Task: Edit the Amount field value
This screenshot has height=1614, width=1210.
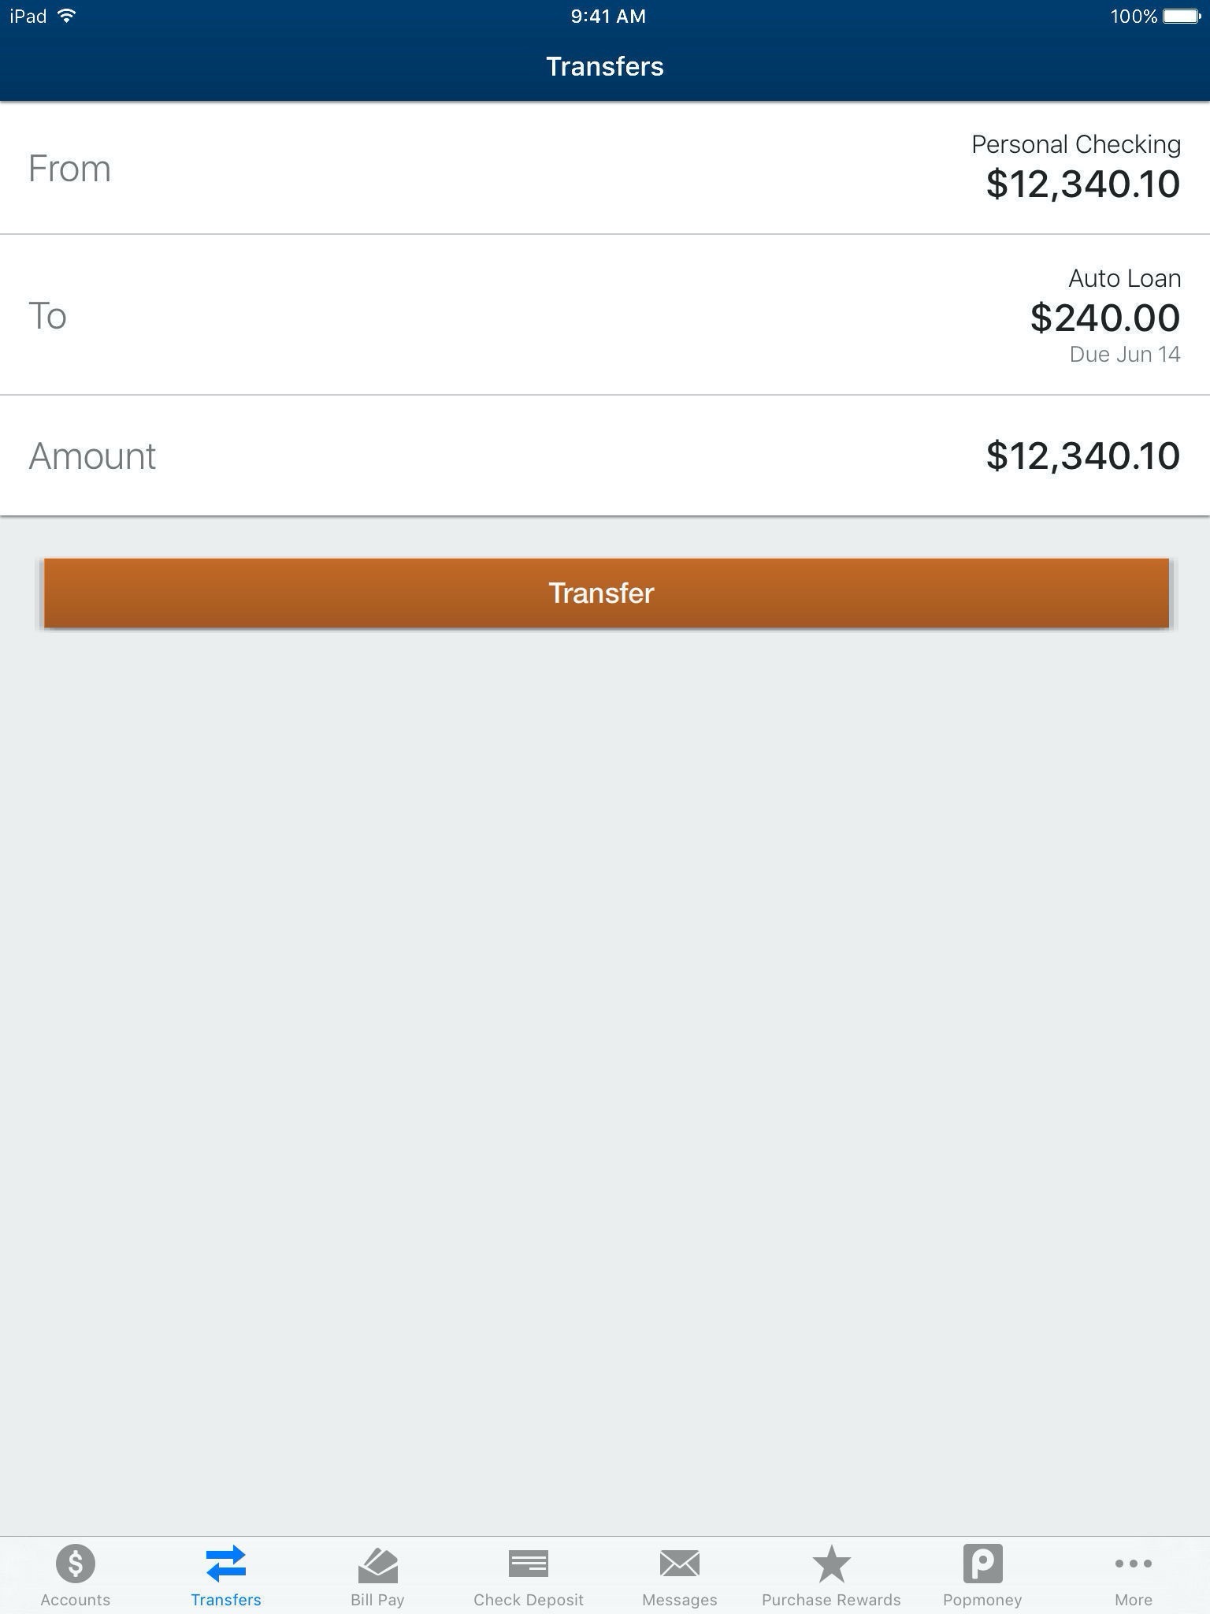Action: click(x=1082, y=456)
